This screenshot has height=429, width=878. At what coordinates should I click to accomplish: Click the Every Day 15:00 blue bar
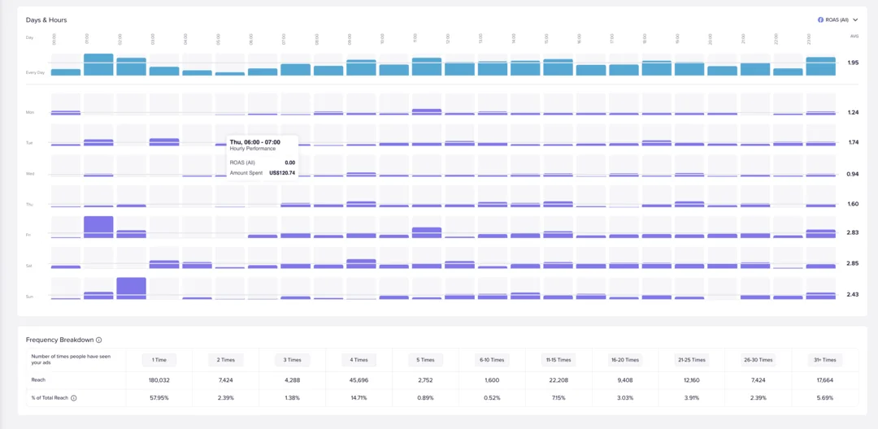point(559,67)
